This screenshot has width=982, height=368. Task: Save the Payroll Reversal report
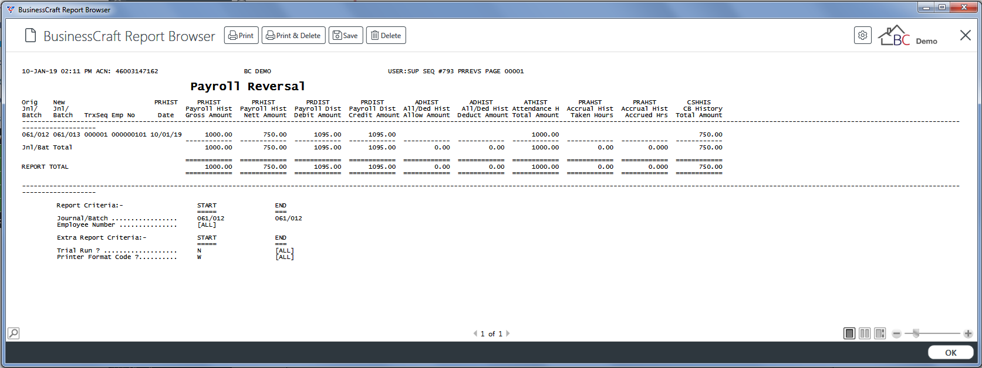point(346,35)
